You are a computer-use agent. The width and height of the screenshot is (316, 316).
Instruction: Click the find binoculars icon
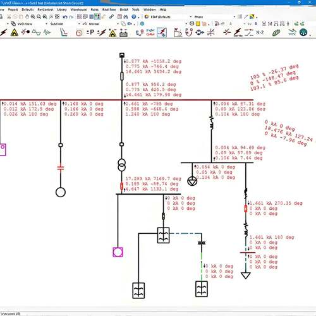(x=126, y=16)
